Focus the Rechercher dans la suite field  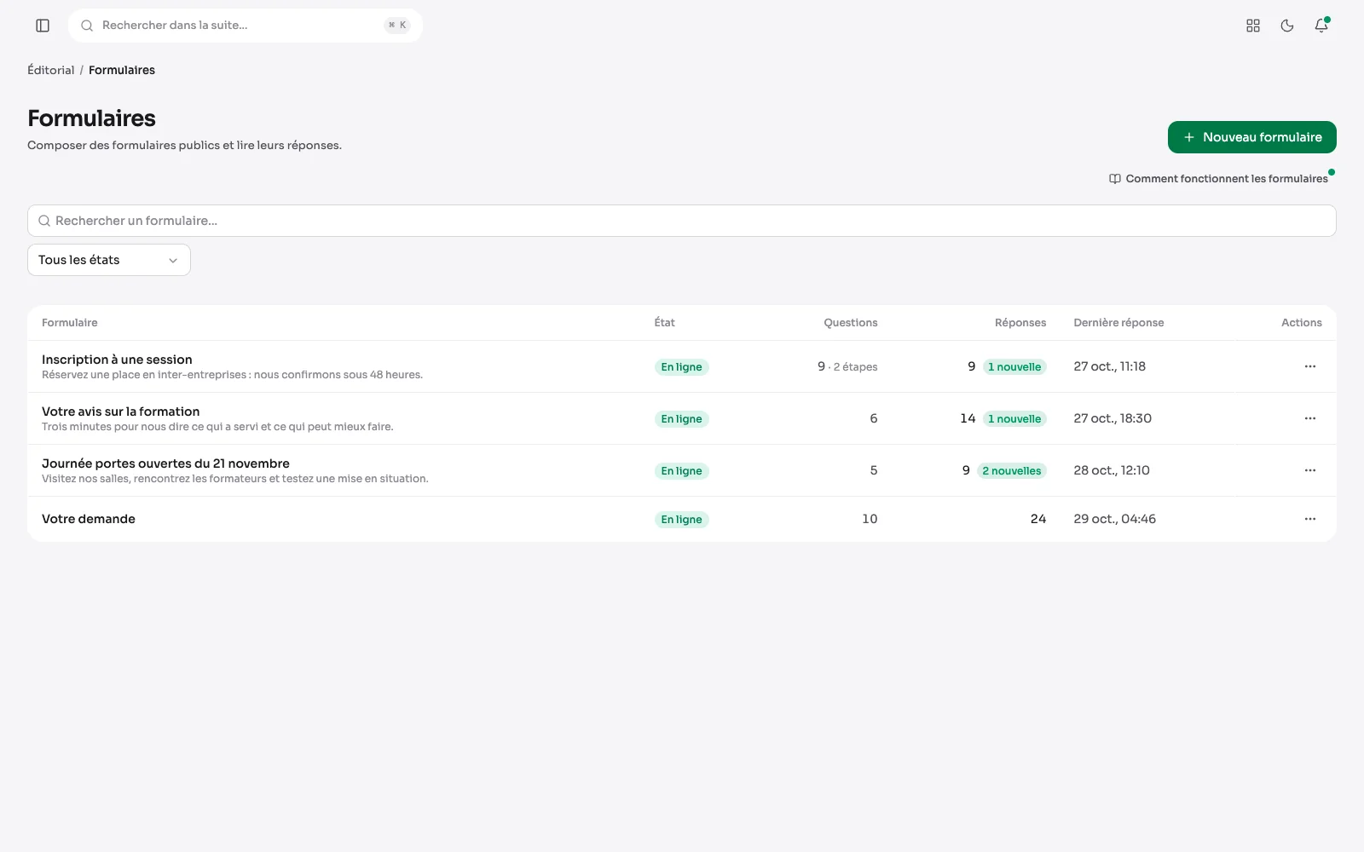[x=246, y=26]
